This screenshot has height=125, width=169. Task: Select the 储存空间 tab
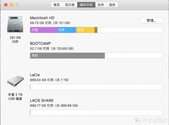click(x=86, y=5)
